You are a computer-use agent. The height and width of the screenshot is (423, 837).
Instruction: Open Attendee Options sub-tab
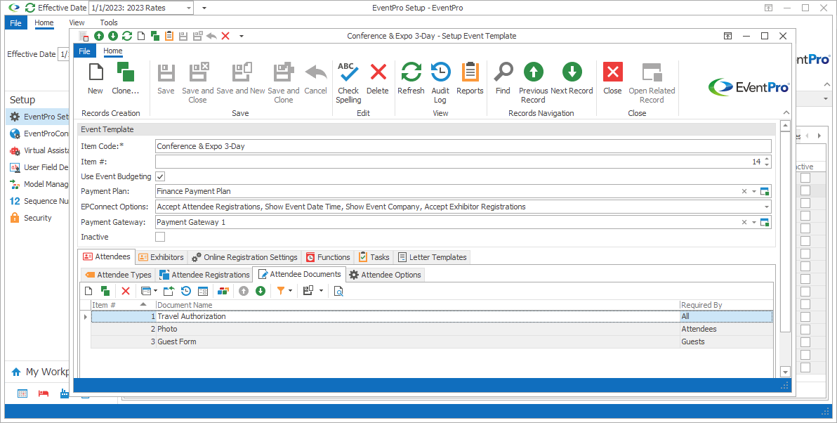click(385, 275)
